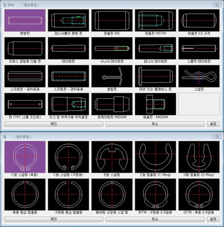The height and width of the screenshot is (227, 224).
Task: Select the 프레스 금형용 다월 핀 drawing
Action: coord(25,48)
